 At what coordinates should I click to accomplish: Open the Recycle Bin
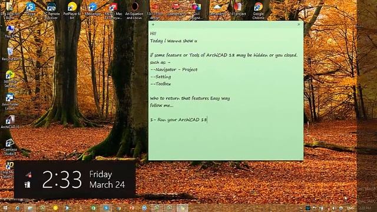10,54
